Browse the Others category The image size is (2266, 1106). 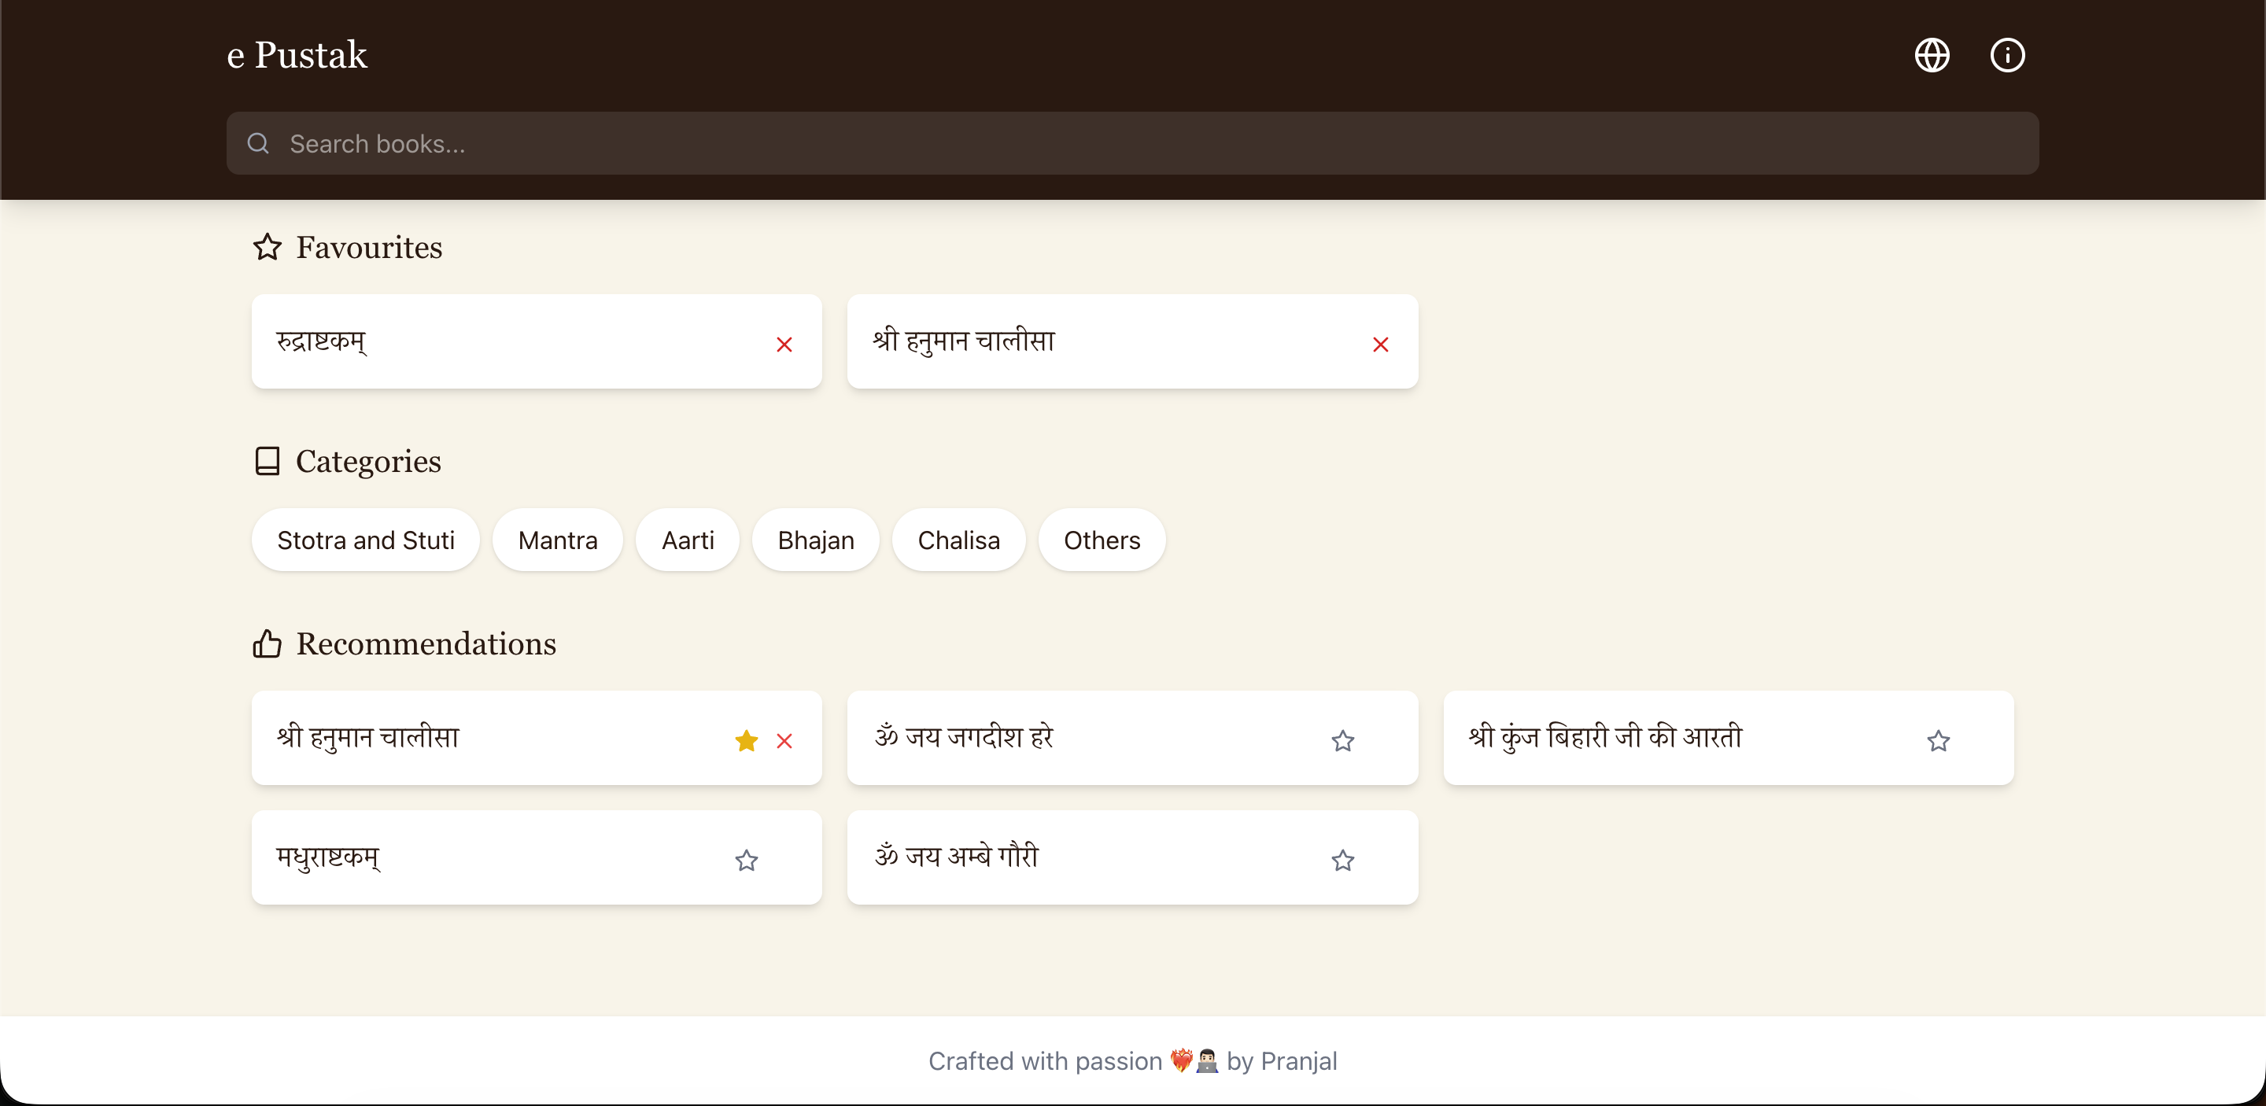(x=1102, y=540)
